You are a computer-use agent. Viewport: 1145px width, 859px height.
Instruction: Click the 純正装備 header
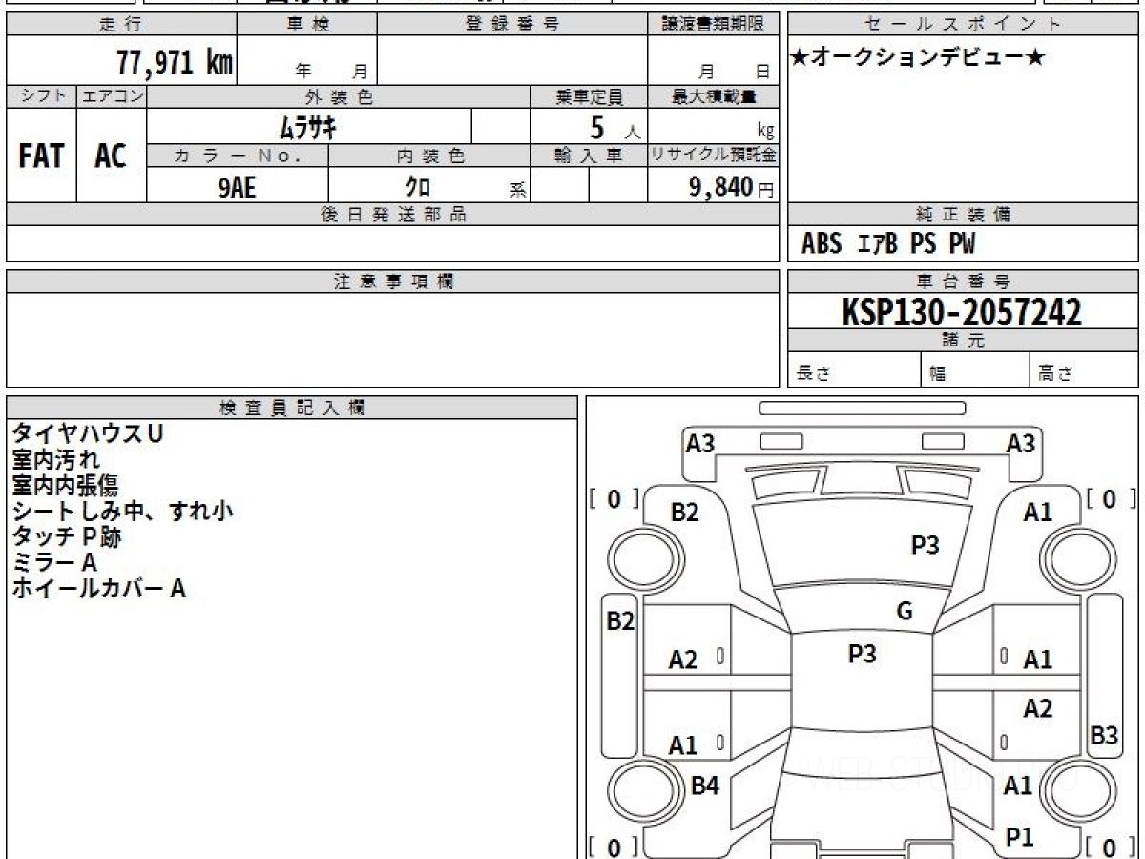pos(963,215)
